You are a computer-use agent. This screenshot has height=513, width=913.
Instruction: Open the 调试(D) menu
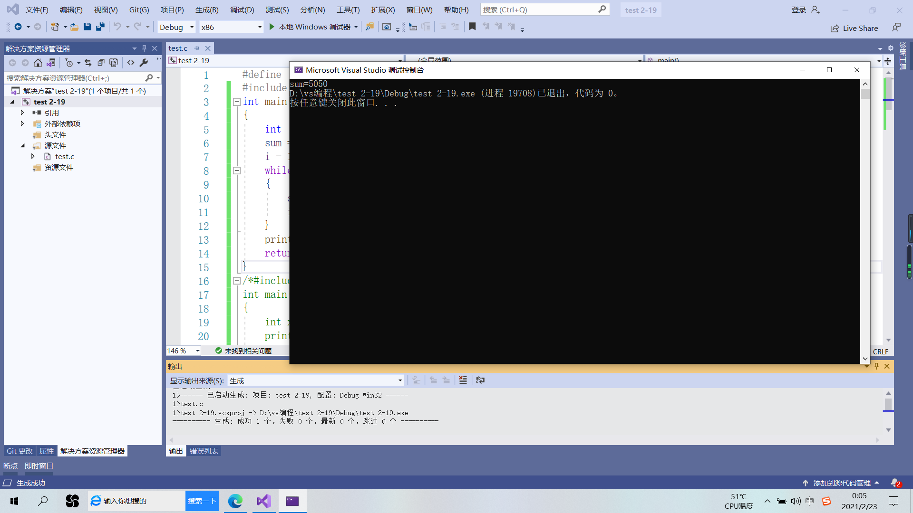tap(242, 9)
